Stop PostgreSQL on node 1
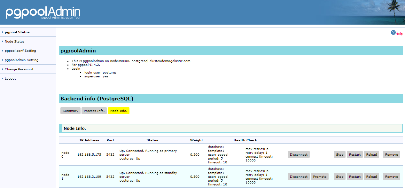This screenshot has height=188, width=405. tap(340, 176)
